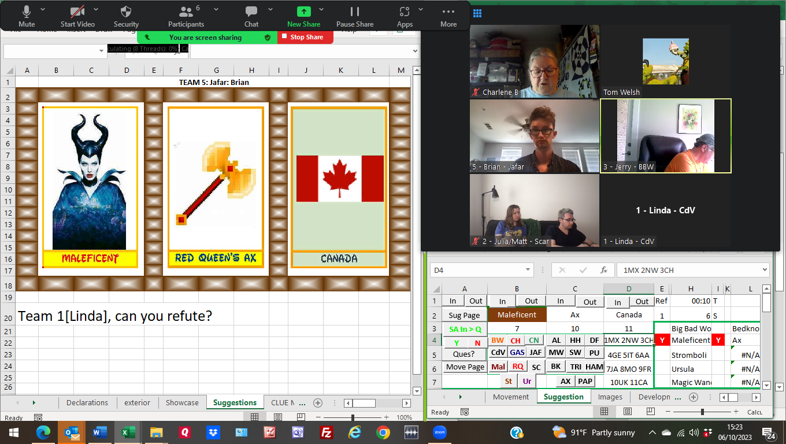The height and width of the screenshot is (444, 786).
Task: Expand the formula bar showing 1MX 2NW 3CH
Action: coord(765,270)
